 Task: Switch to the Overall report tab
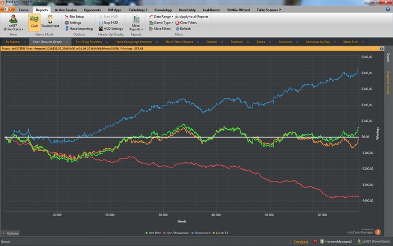pyautogui.click(x=212, y=42)
